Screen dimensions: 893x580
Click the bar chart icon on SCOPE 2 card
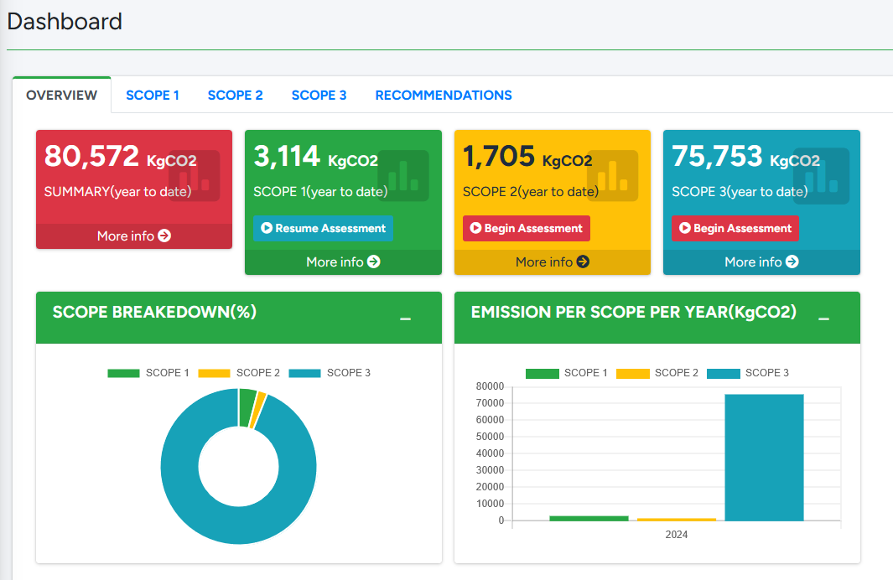613,176
